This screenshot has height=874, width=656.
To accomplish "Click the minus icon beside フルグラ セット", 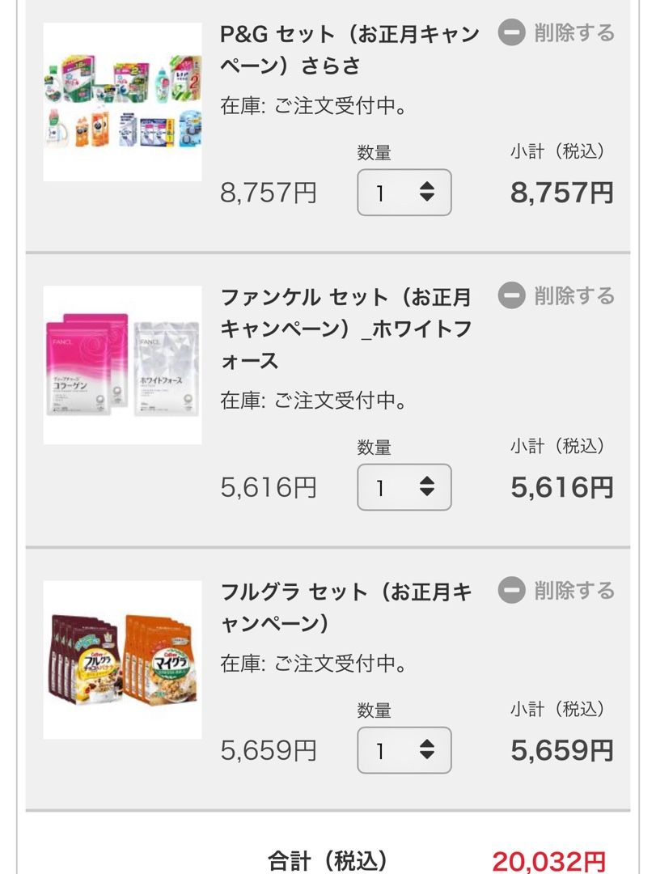I will point(511,591).
